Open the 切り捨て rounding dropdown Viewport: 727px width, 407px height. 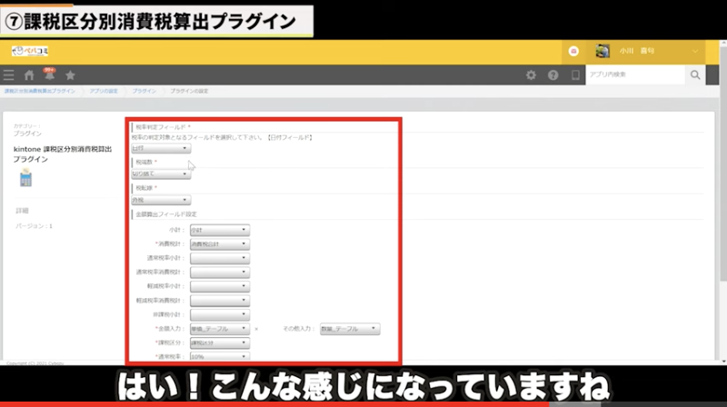161,174
